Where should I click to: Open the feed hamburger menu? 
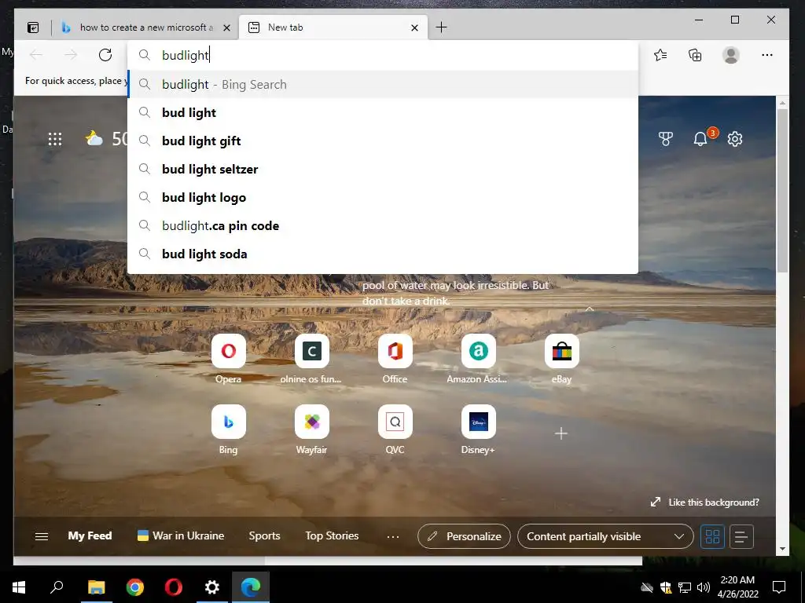42,536
